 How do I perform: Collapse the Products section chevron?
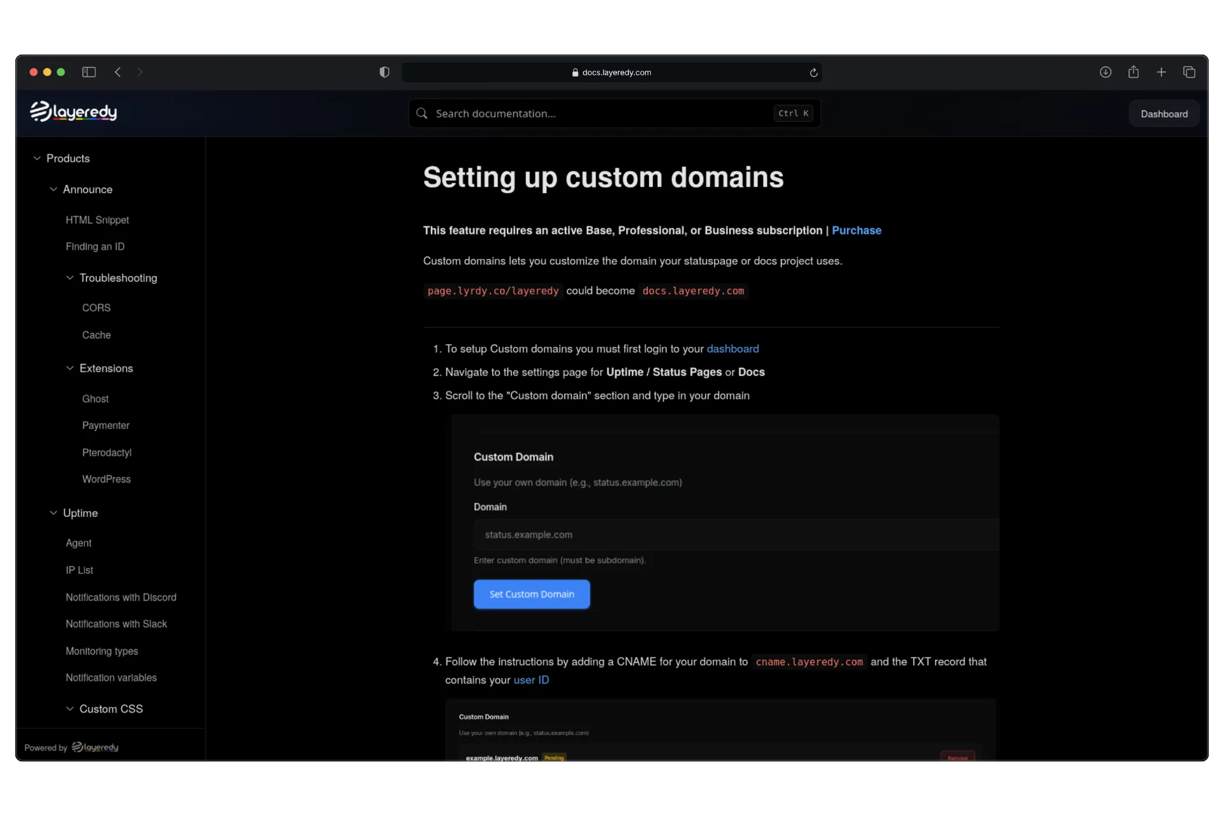[x=37, y=158]
